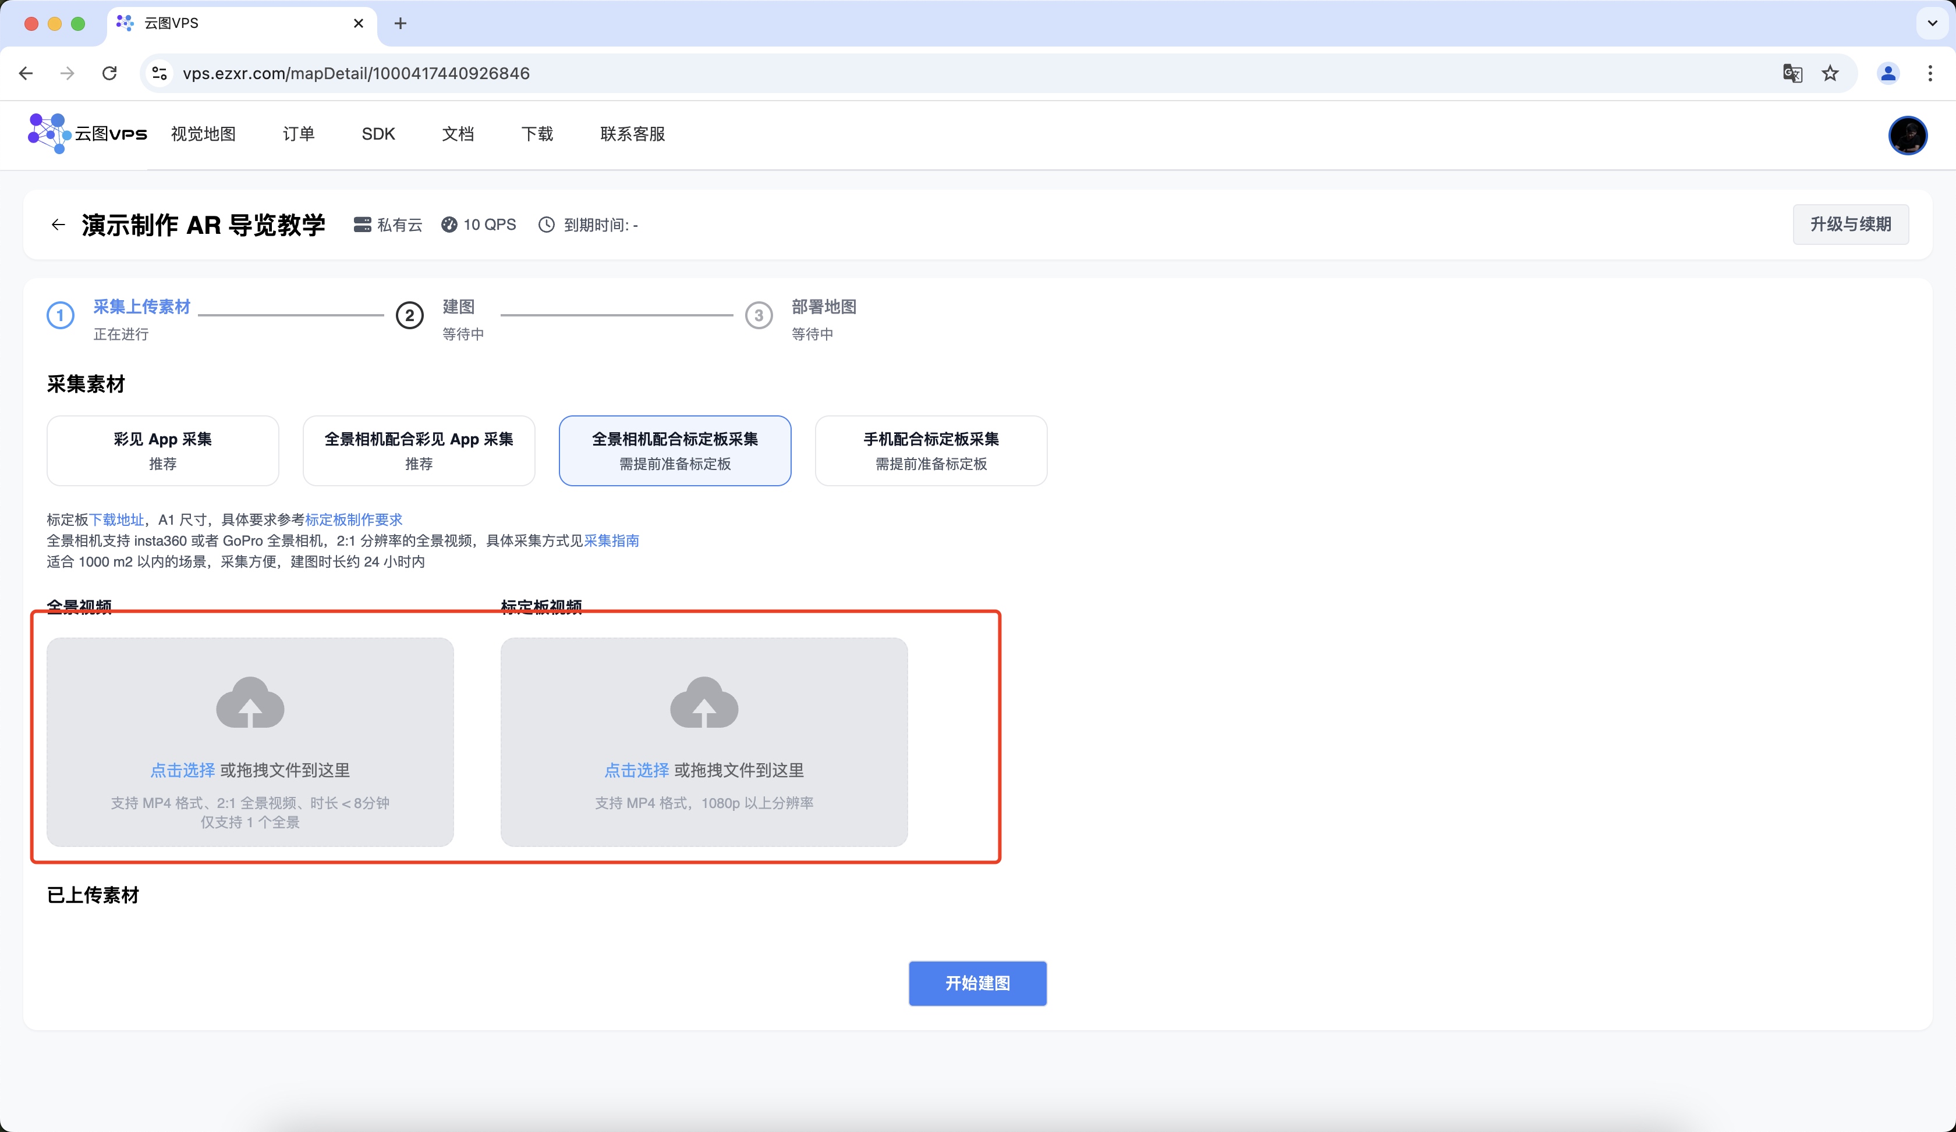Click the browser back arrow
This screenshot has height=1132, width=1956.
click(26, 73)
